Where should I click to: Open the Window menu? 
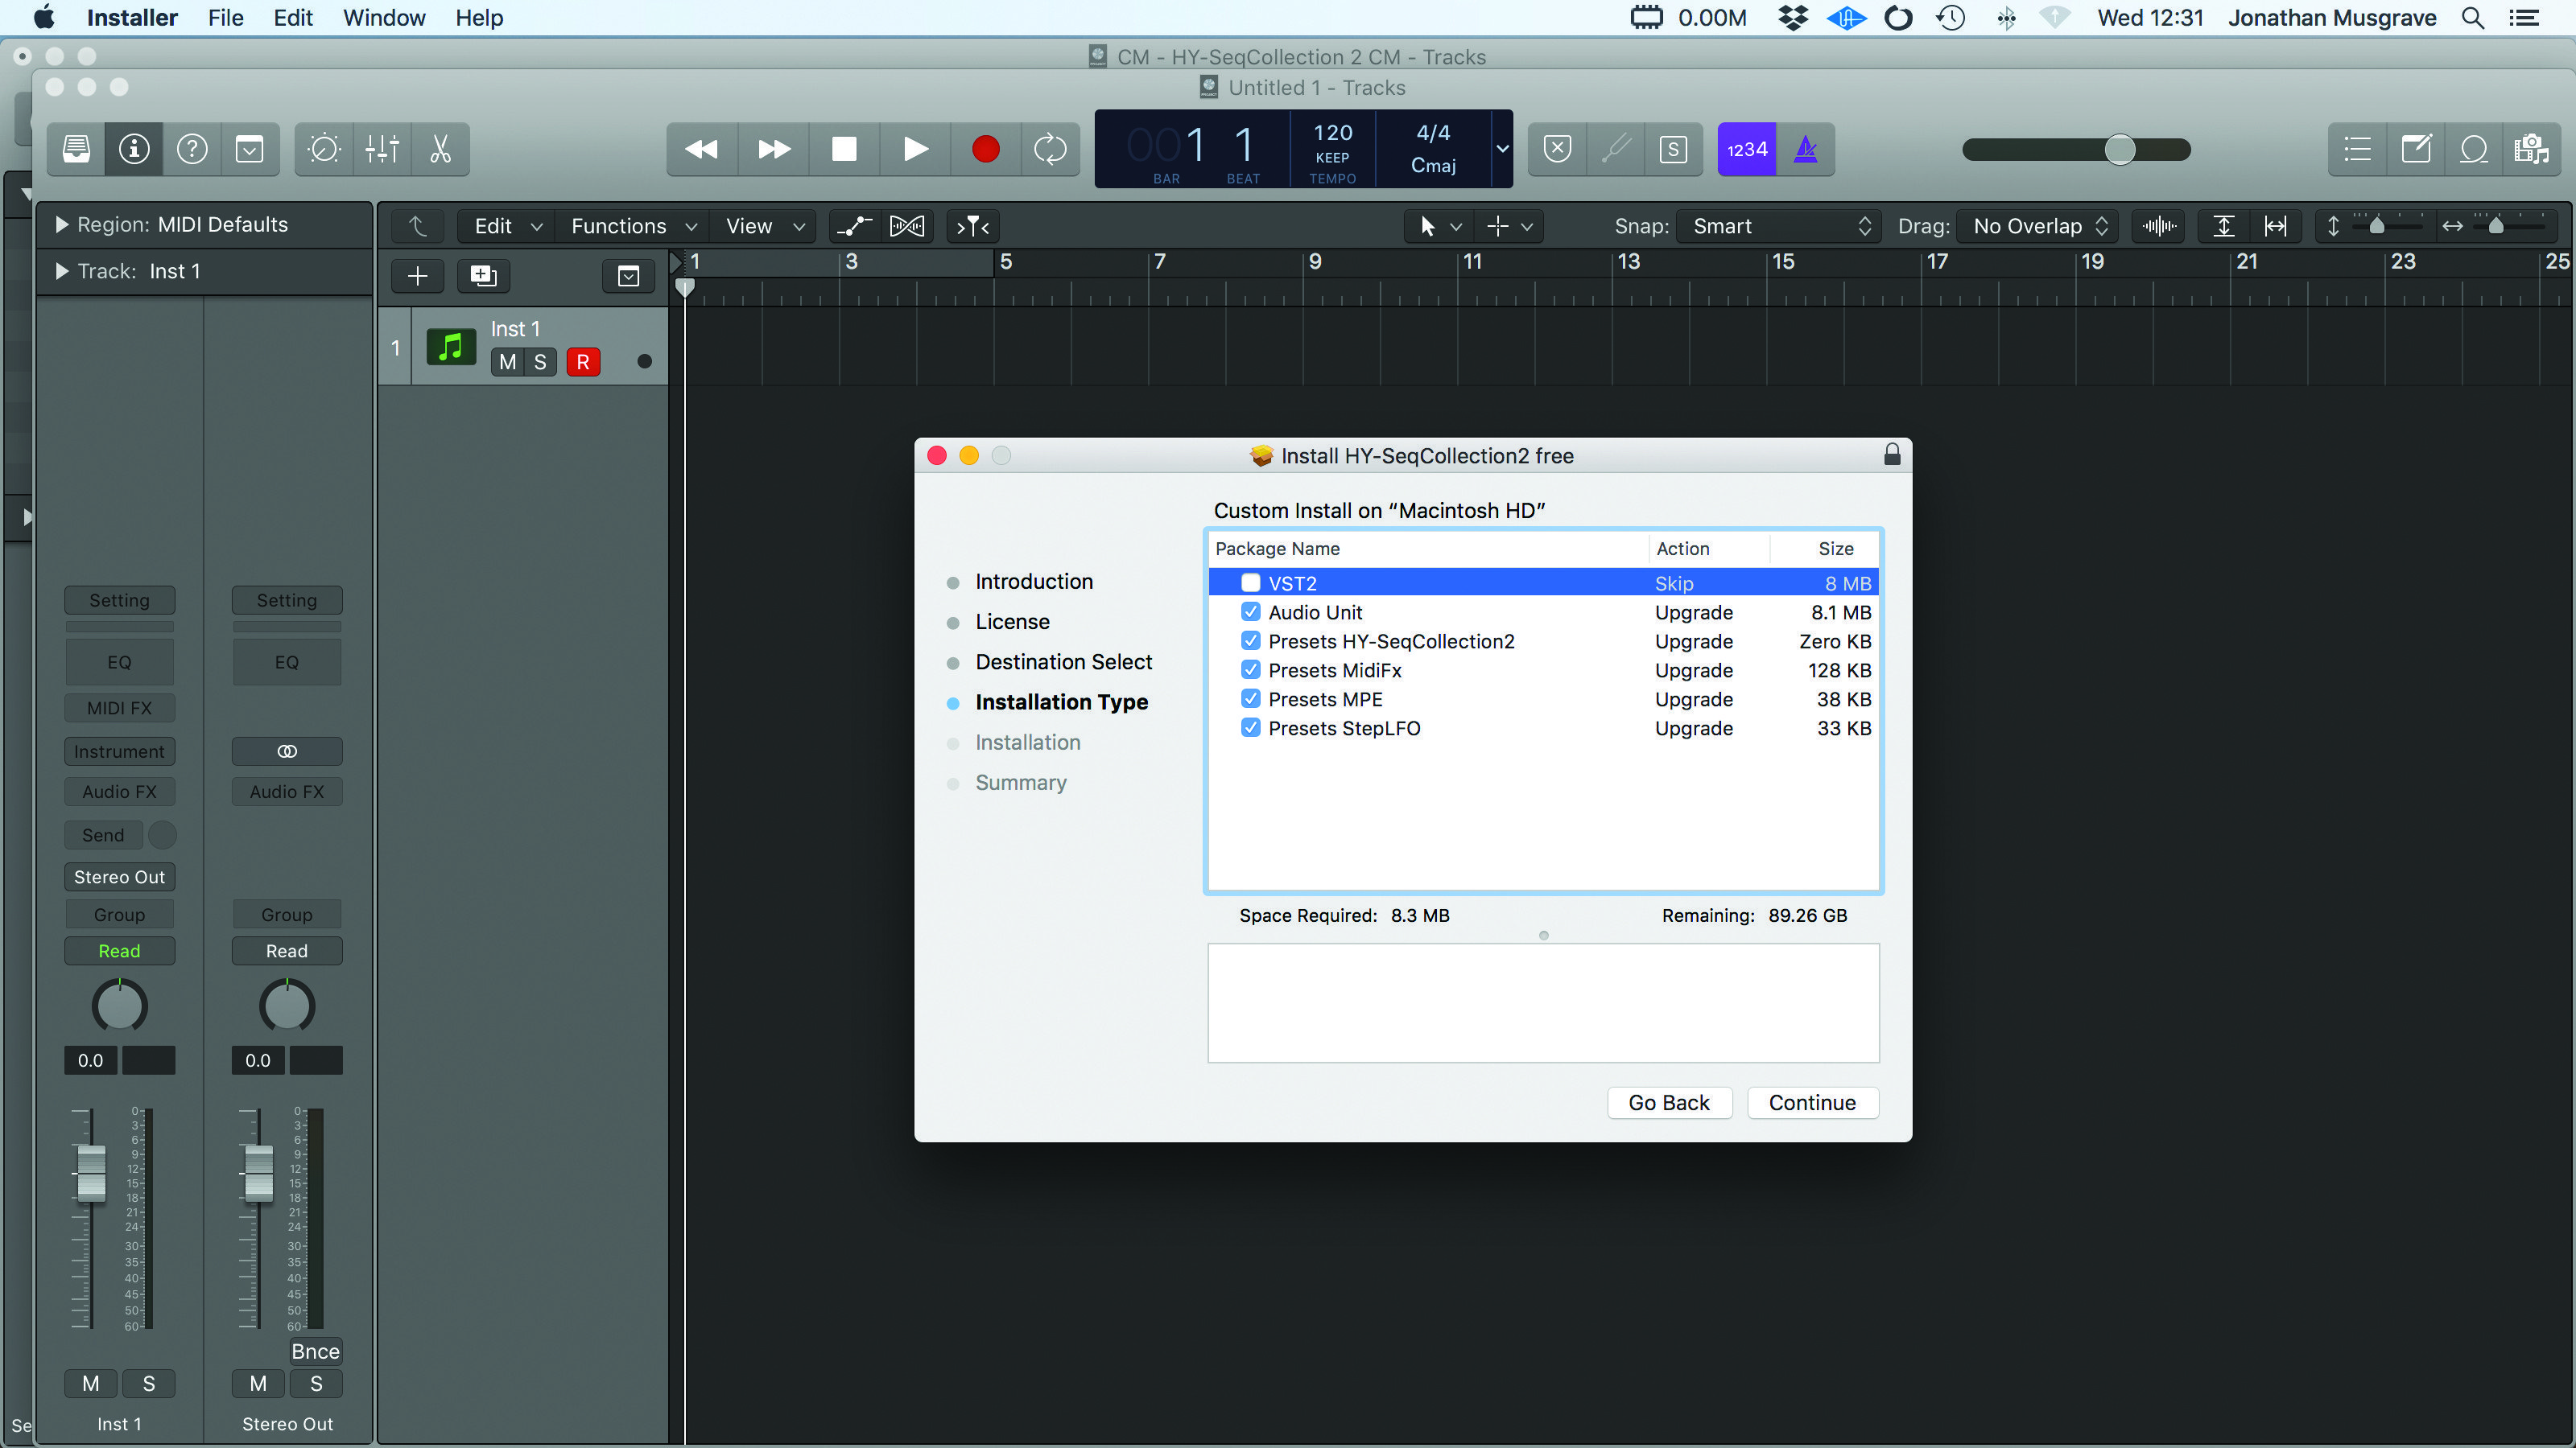tap(384, 18)
